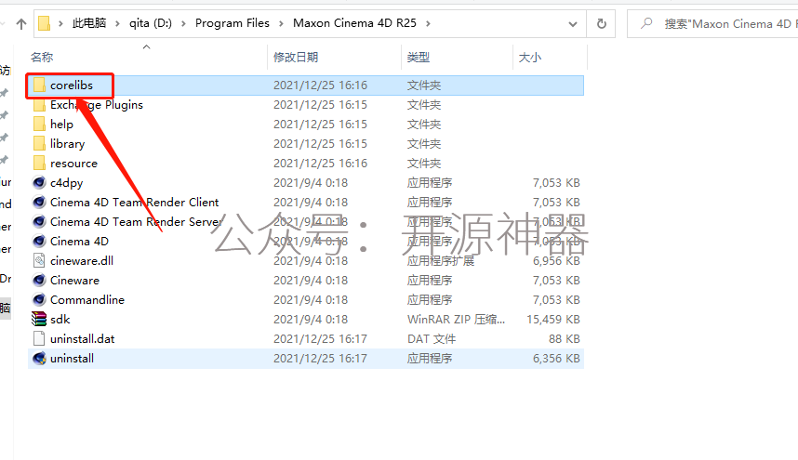Image resolution: width=798 pixels, height=460 pixels.
Task: Click the resource folder name
Action: [73, 164]
